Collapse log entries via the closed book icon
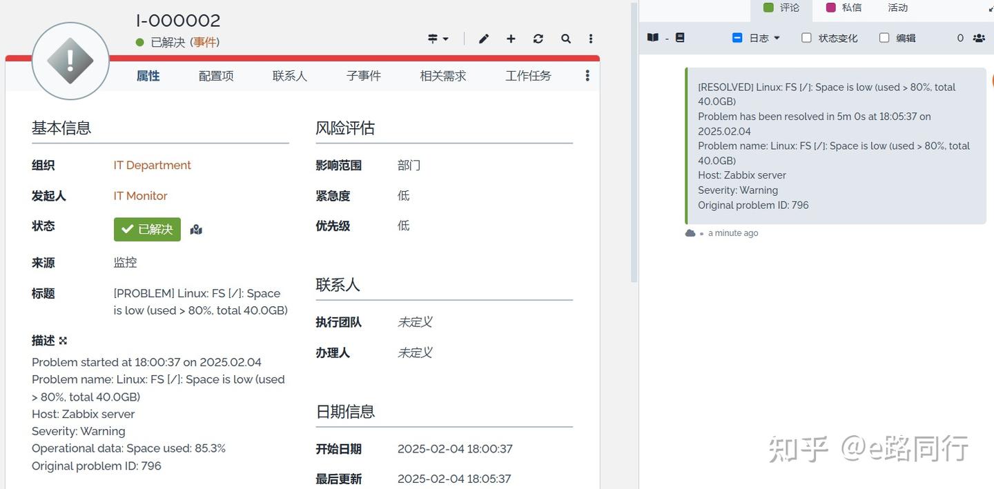Screen dimensions: 994x489 click(680, 37)
